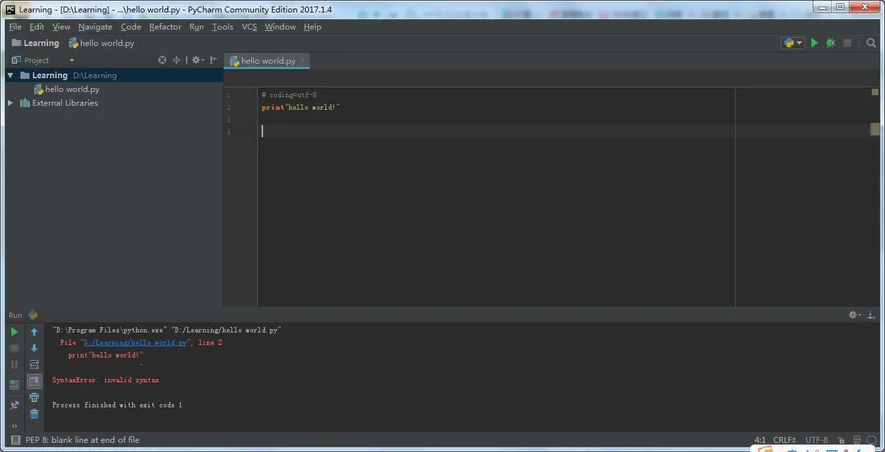This screenshot has width=885, height=452.
Task: Print the Run console output
Action: click(x=34, y=397)
